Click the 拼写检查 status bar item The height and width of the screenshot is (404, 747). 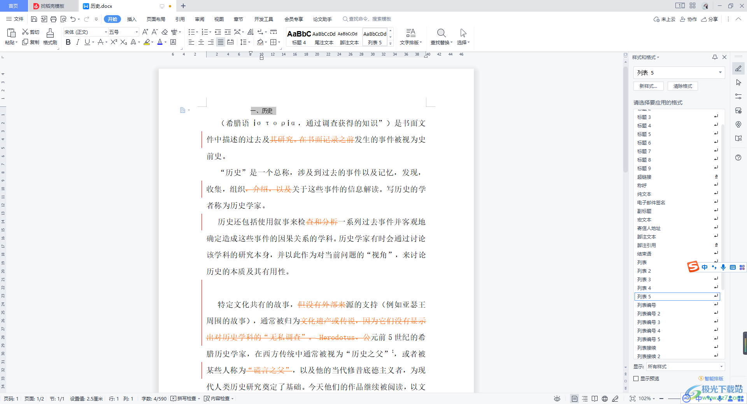coord(185,399)
